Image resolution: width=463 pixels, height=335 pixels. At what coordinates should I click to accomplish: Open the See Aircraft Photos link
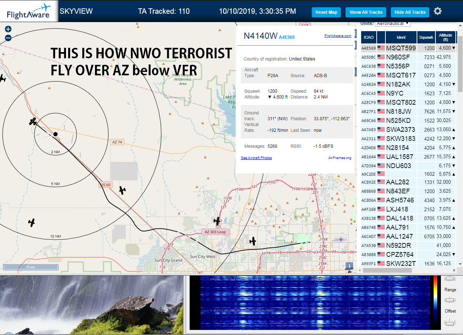(256, 158)
